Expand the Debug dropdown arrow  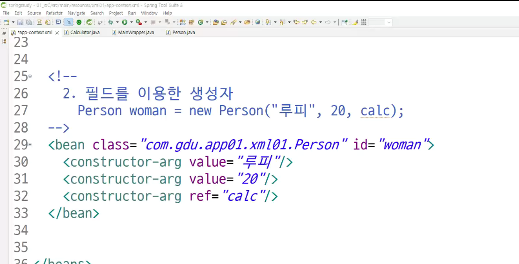point(117,22)
